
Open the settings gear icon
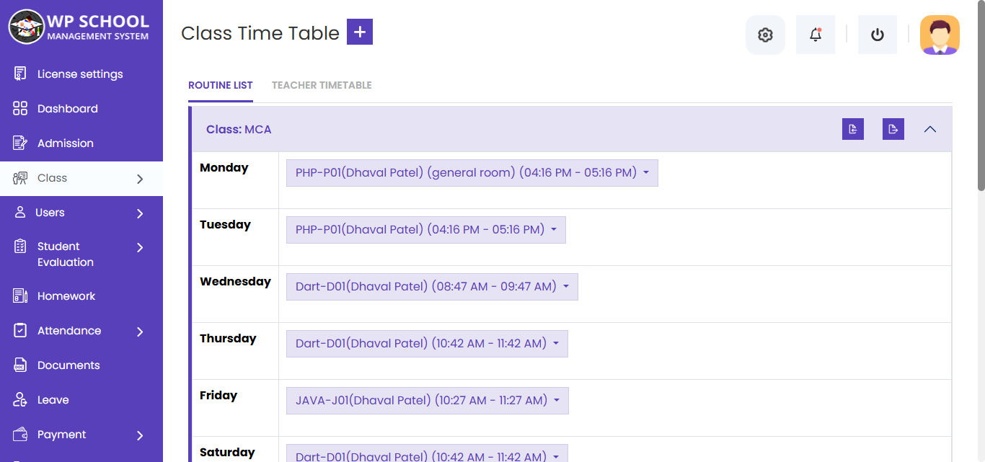(765, 35)
